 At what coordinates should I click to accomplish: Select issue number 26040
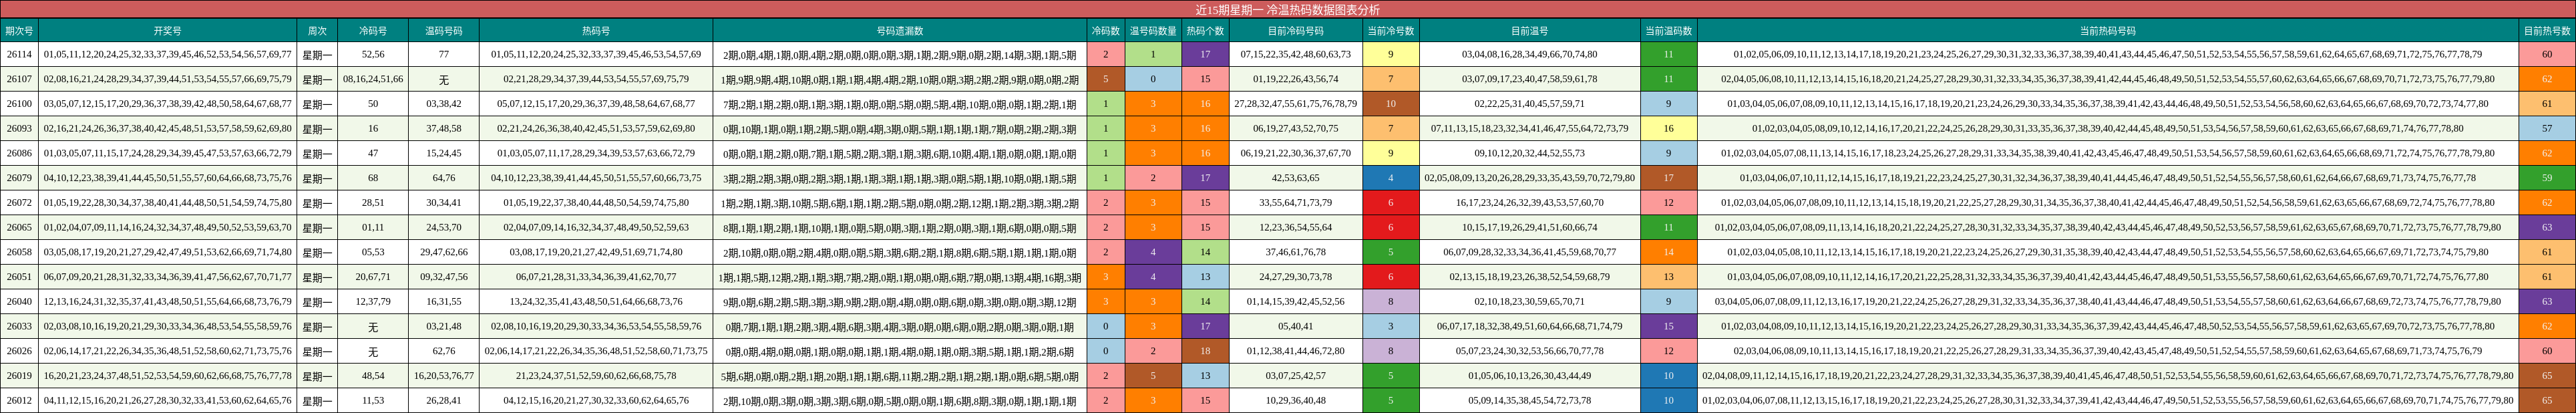19,302
